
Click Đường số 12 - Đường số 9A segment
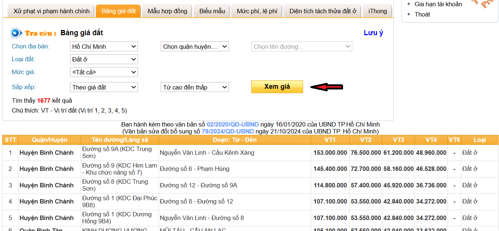click(198, 185)
